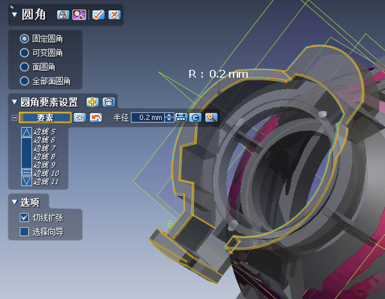Select 边线 5 in the list
This screenshot has width=385, height=299.
tap(45, 131)
